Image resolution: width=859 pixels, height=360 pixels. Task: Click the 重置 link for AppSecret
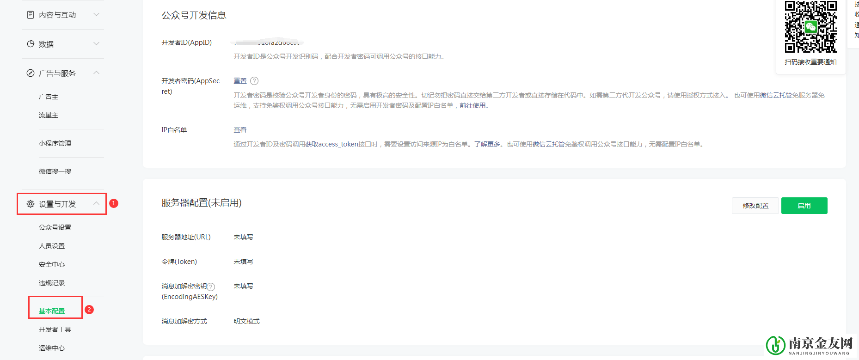(240, 81)
